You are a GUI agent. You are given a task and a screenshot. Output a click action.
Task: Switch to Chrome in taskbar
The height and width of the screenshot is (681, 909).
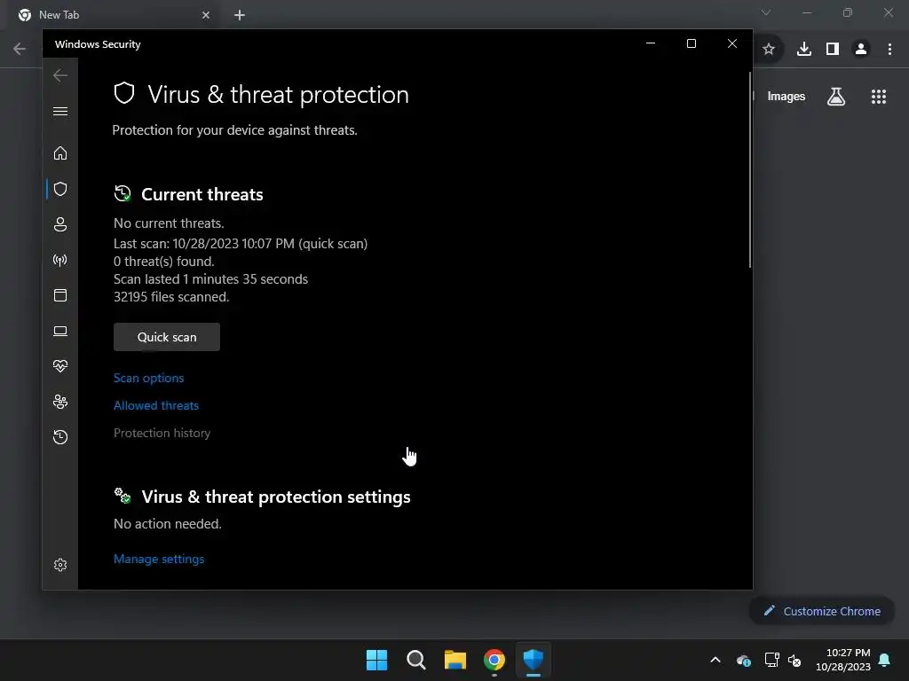(x=494, y=660)
